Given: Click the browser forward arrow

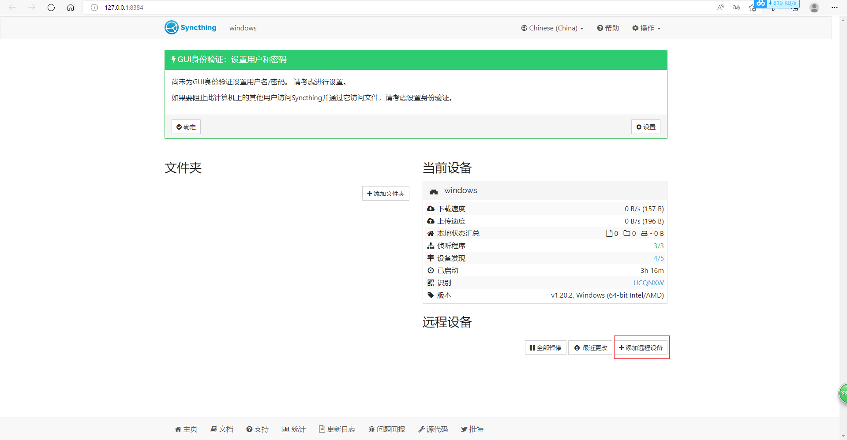Looking at the screenshot, I should pos(32,7).
